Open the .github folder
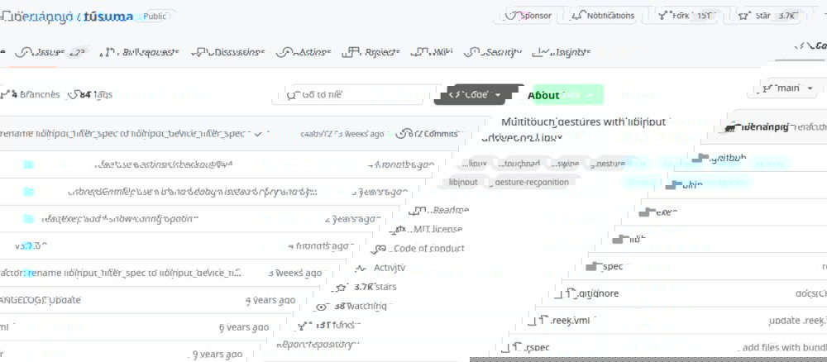 (727, 158)
